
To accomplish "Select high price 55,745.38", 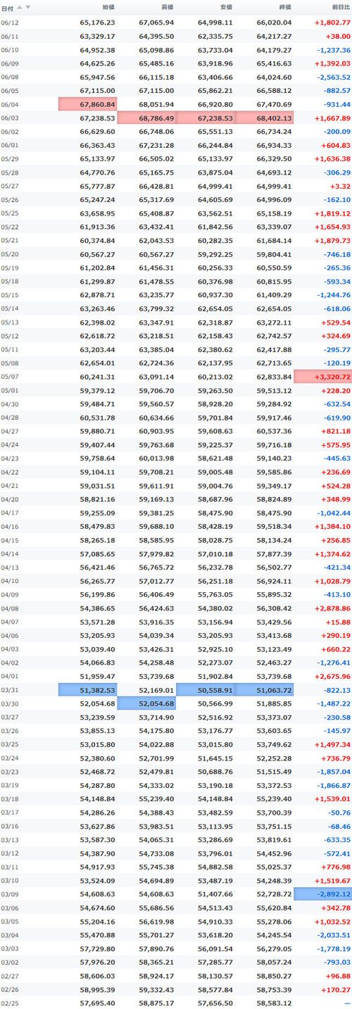I will tap(156, 868).
